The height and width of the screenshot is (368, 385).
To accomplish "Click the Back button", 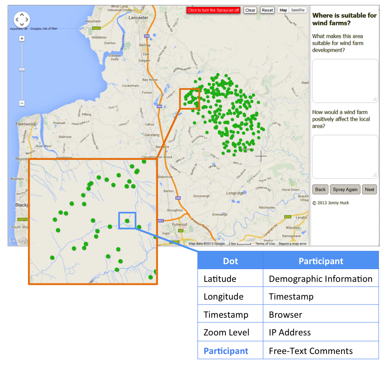I will pyautogui.click(x=320, y=190).
